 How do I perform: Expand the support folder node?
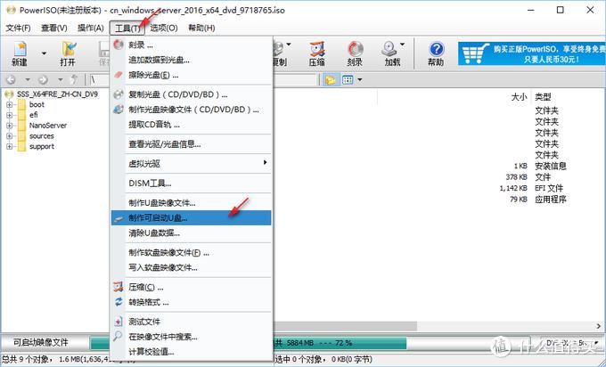pyautogui.click(x=10, y=146)
